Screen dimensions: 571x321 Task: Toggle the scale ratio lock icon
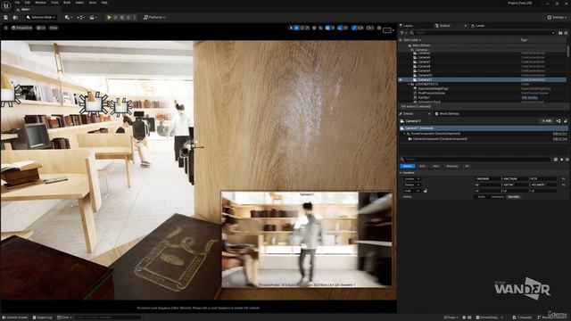click(x=425, y=191)
